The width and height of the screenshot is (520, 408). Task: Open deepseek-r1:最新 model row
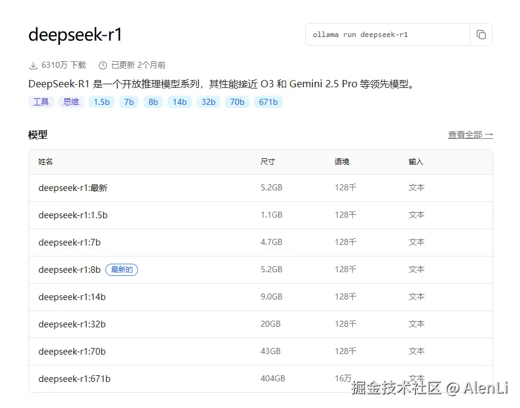261,188
